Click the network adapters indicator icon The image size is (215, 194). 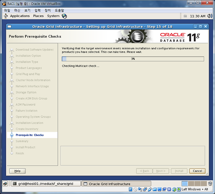coord(145,189)
